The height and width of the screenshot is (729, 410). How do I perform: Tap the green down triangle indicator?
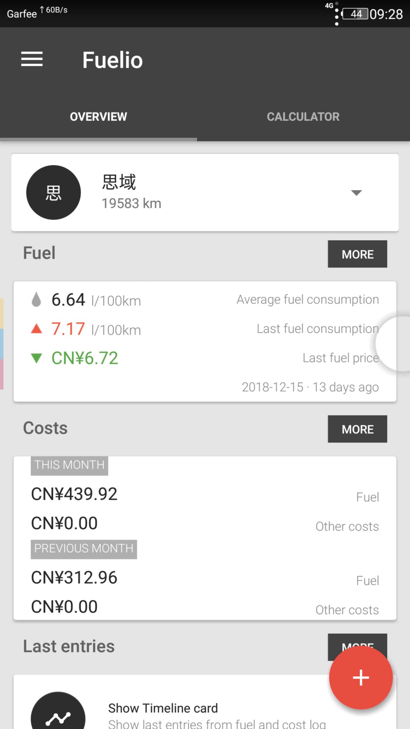click(37, 358)
